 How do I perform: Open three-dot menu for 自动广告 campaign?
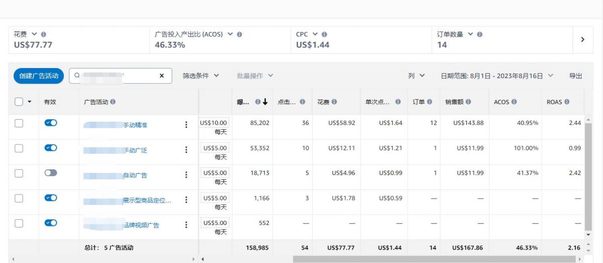(187, 175)
